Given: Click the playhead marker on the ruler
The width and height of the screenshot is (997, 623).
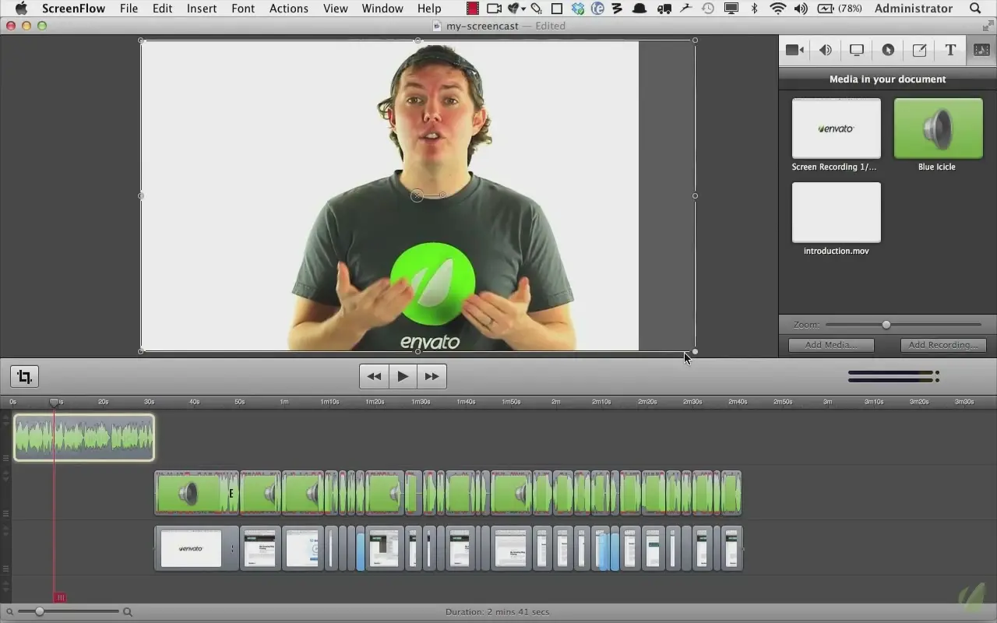Looking at the screenshot, I should tap(55, 402).
